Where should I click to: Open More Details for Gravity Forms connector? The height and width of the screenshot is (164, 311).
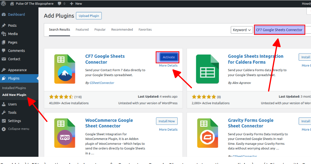[x=306, y=129]
